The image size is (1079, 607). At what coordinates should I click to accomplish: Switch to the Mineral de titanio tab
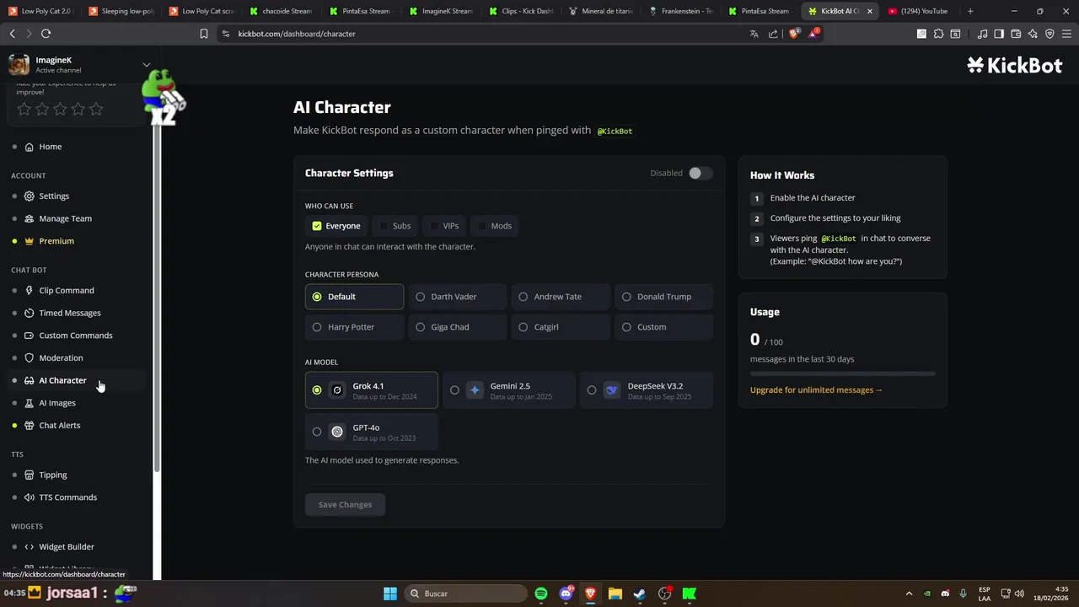pos(602,11)
